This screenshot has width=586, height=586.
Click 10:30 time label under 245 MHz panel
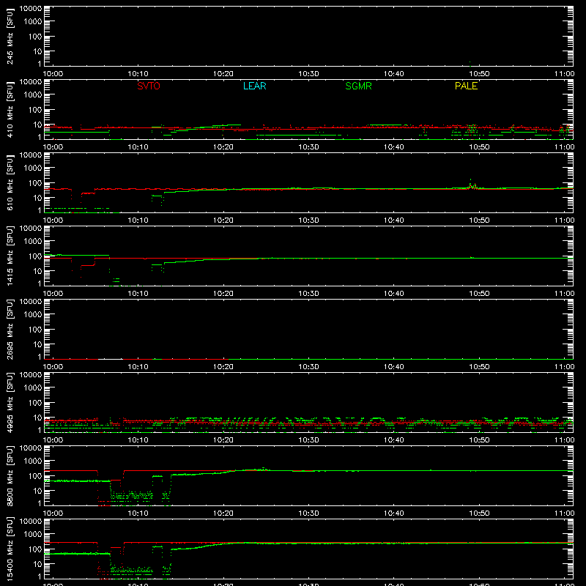pyautogui.click(x=308, y=74)
